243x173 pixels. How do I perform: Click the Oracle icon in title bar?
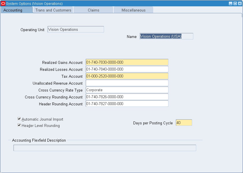tap(3, 3)
